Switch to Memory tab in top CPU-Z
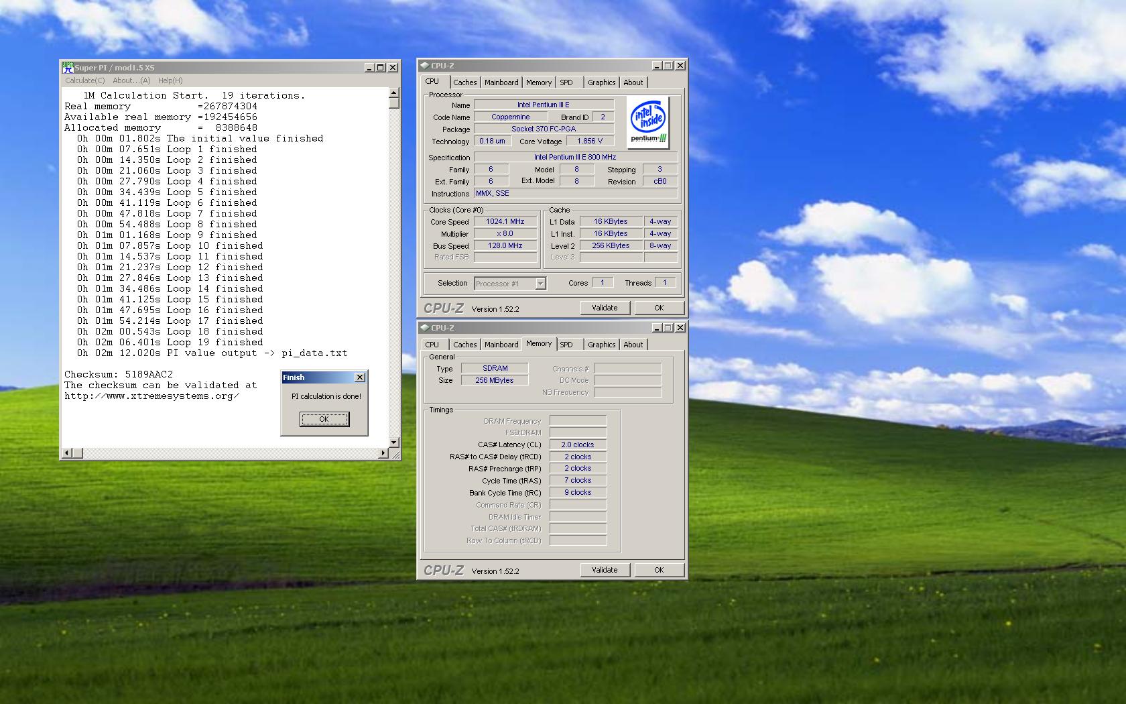Screen dimensions: 1126x704 [x=539, y=82]
